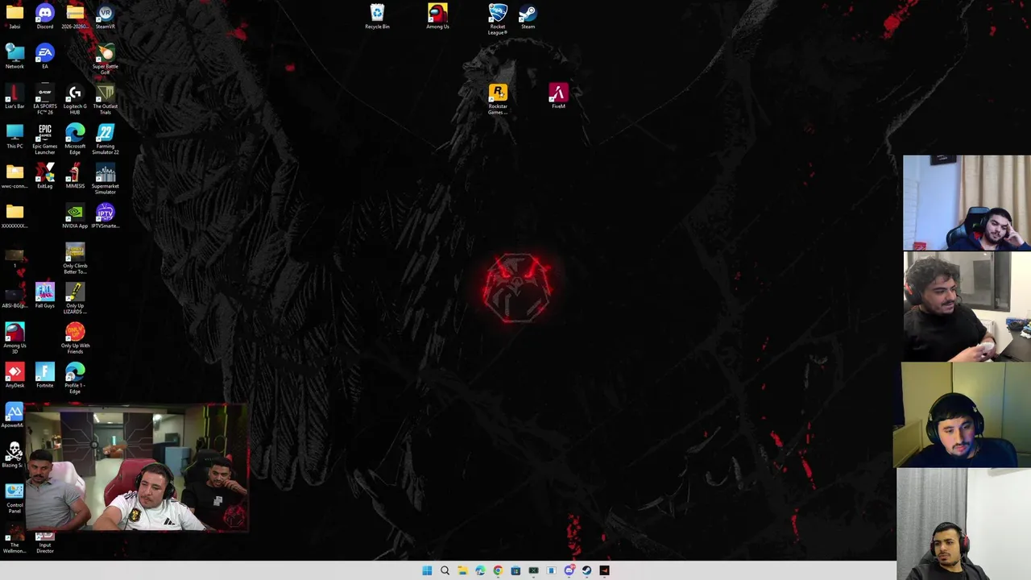Open Profile 1 - Edge shortcut
Screen dimensions: 1031x580
point(75,378)
